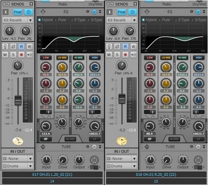Click Post button on OH.01 L send
Screen dimensions: 208x185
[x=18, y=12]
